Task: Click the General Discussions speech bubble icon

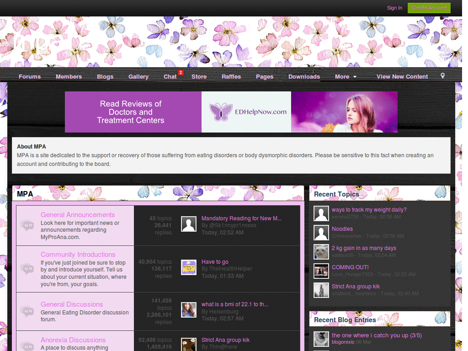Action: (27, 311)
